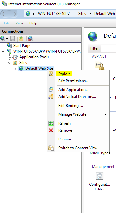Collapse the WIN-FUT57SK40PV server node
Screen dimensions: 116x213
pyautogui.click(x=3, y=51)
